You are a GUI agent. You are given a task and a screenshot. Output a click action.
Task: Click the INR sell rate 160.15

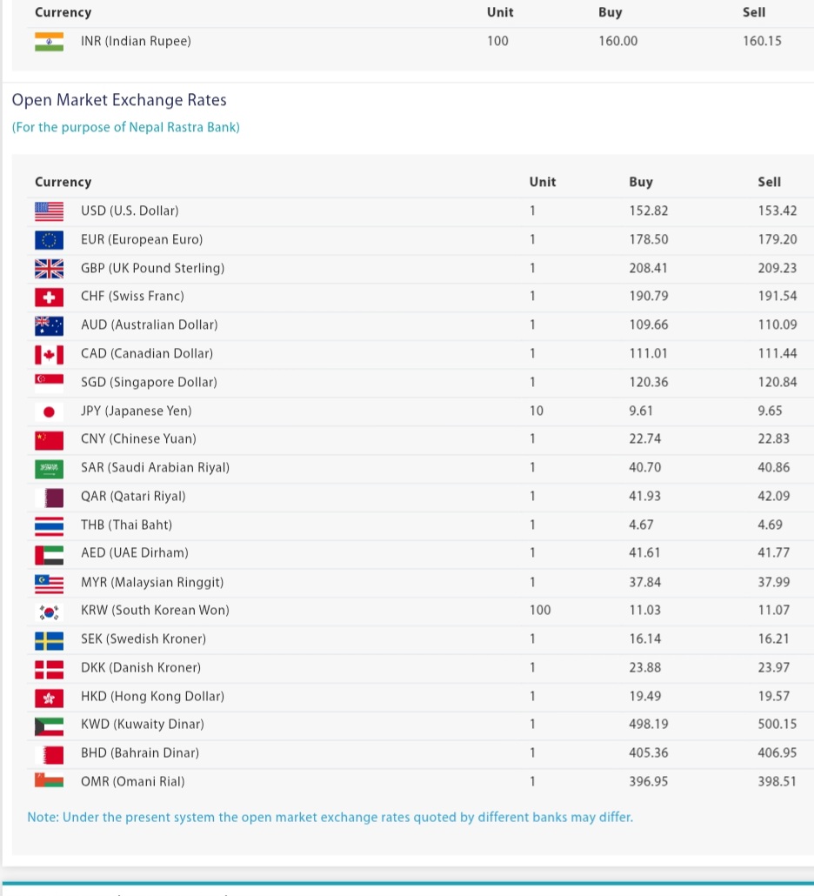tap(762, 41)
